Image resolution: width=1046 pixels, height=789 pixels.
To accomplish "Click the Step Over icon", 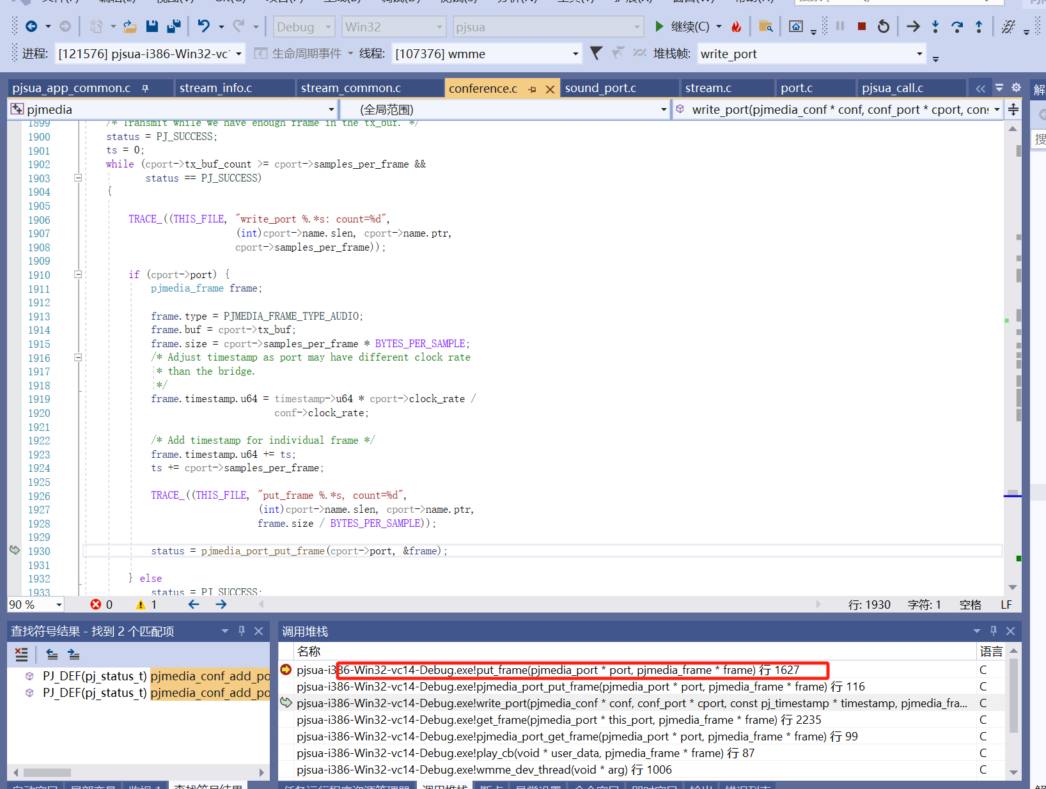I will point(956,27).
